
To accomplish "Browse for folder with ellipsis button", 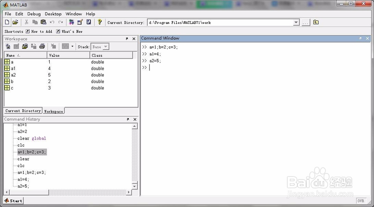I will (306, 23).
